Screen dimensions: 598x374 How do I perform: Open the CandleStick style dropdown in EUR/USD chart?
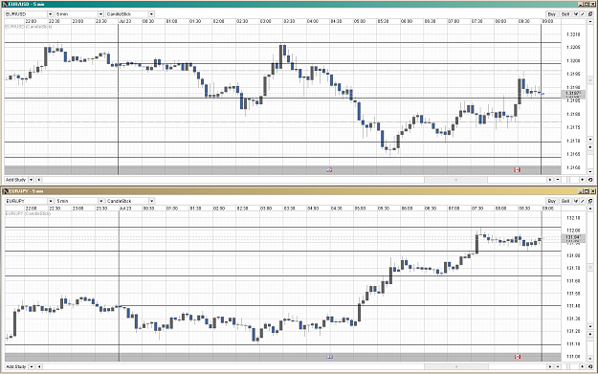[x=151, y=14]
